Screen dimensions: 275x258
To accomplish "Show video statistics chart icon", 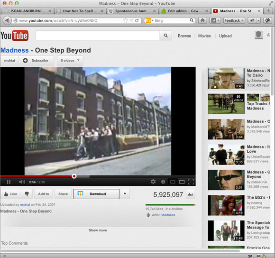I will point(191,194).
